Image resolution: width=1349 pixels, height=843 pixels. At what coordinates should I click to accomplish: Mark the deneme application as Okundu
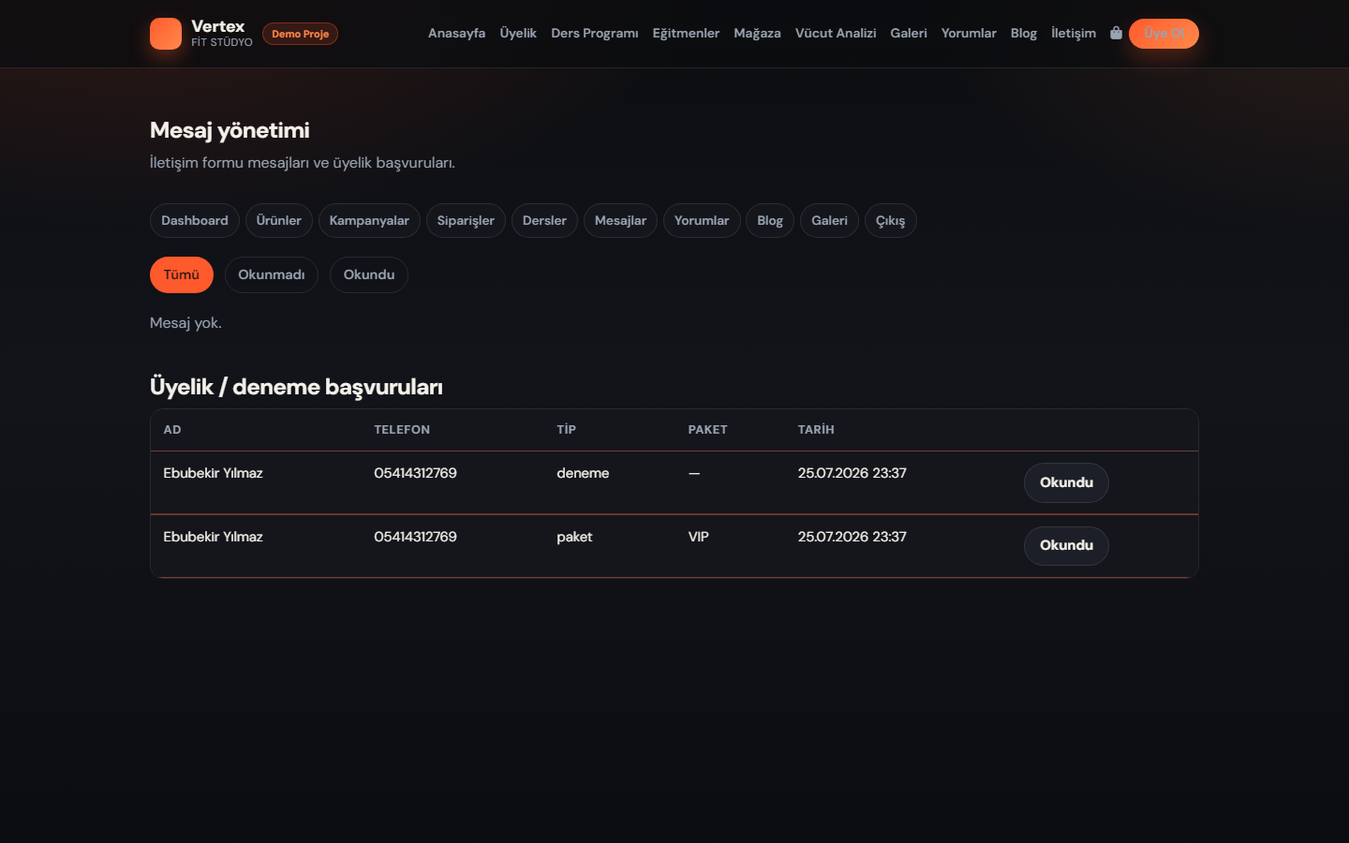[1066, 483]
